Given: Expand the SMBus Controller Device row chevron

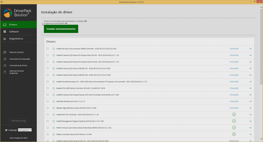Looking at the screenshot, I should coord(250,134).
